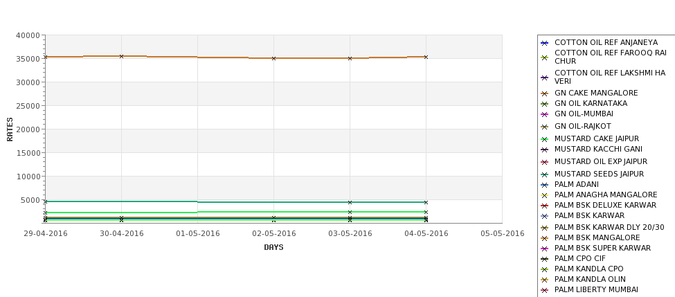Click the 35000 value on RATES axis
Image resolution: width=675 pixels, height=297 pixels.
28,59
